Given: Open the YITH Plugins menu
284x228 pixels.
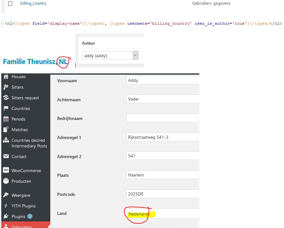Looking at the screenshot, I should (x=23, y=206).
